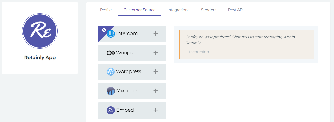Screen dimensions: 334x122
Task: Click the Retainly App name label
Action: point(40,58)
